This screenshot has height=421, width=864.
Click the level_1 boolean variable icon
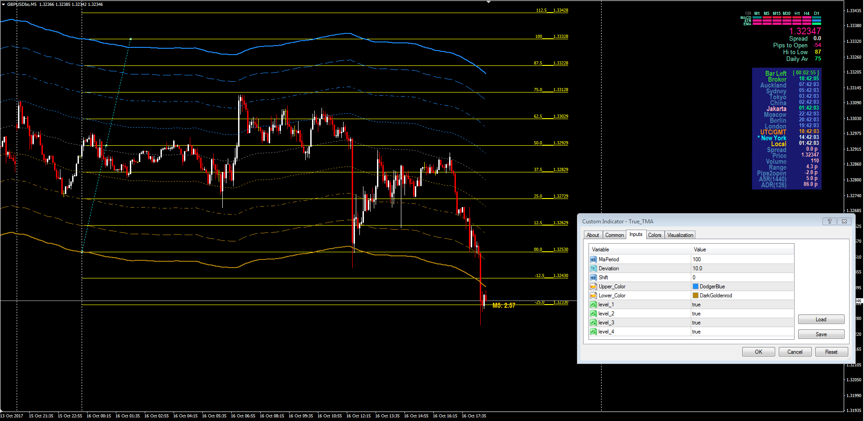pos(593,305)
